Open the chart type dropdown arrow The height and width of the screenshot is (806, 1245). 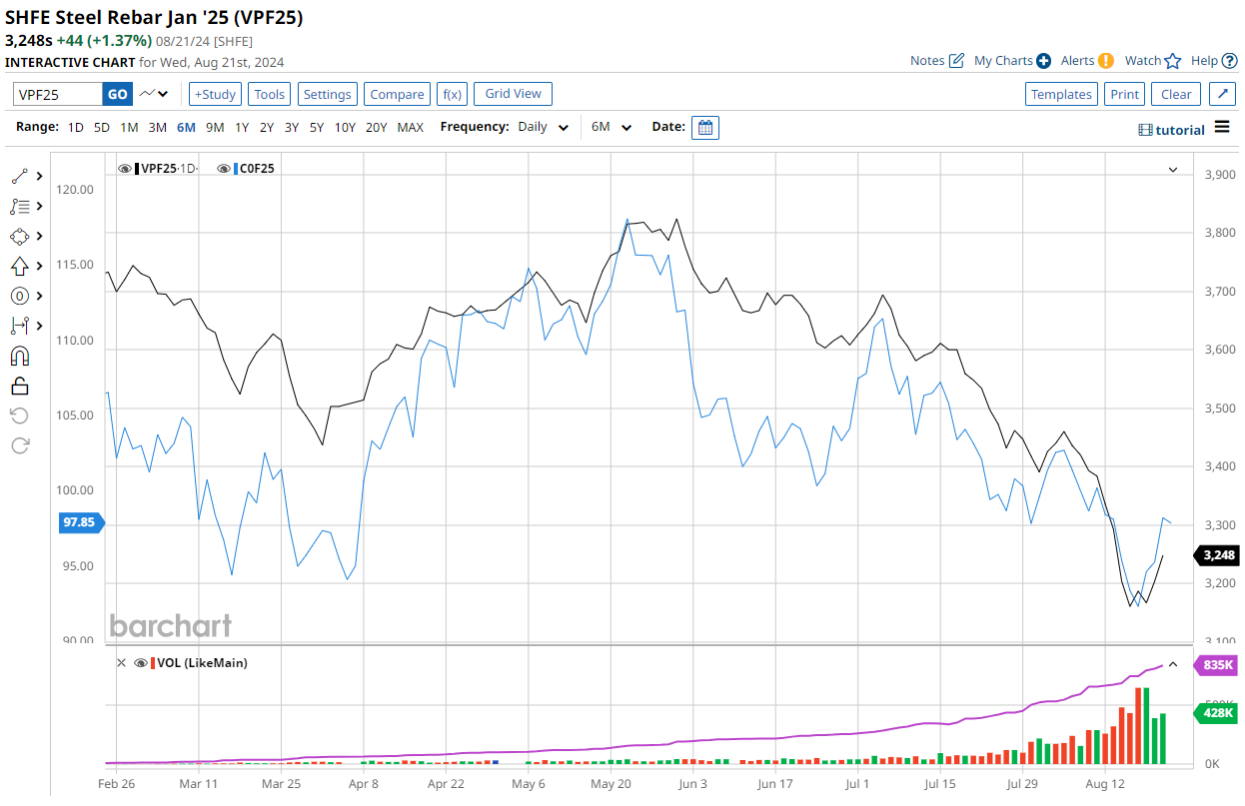[x=164, y=94]
